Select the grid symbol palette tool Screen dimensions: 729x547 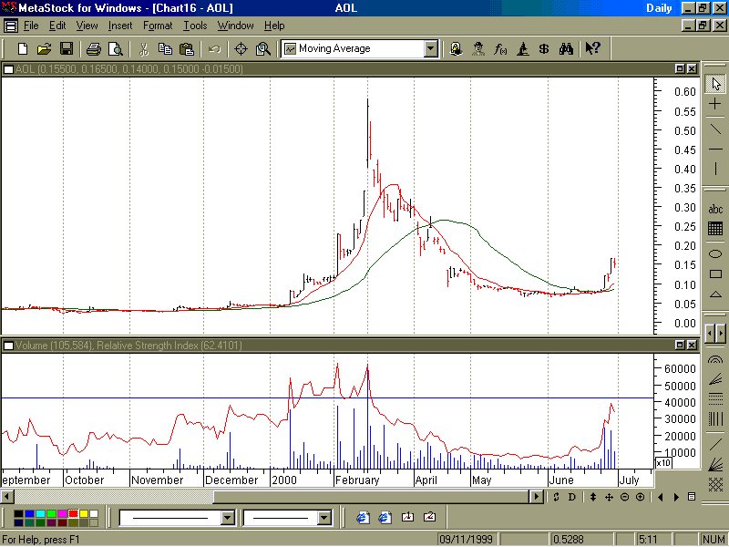pos(715,229)
